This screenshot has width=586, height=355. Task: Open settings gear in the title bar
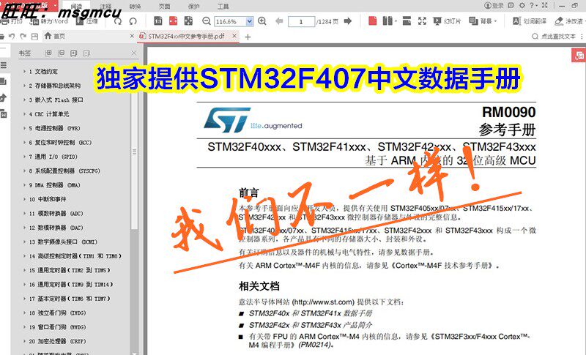click(522, 6)
